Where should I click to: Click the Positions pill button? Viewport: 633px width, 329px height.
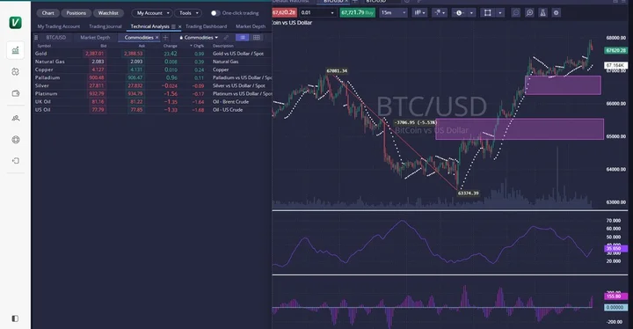(76, 13)
